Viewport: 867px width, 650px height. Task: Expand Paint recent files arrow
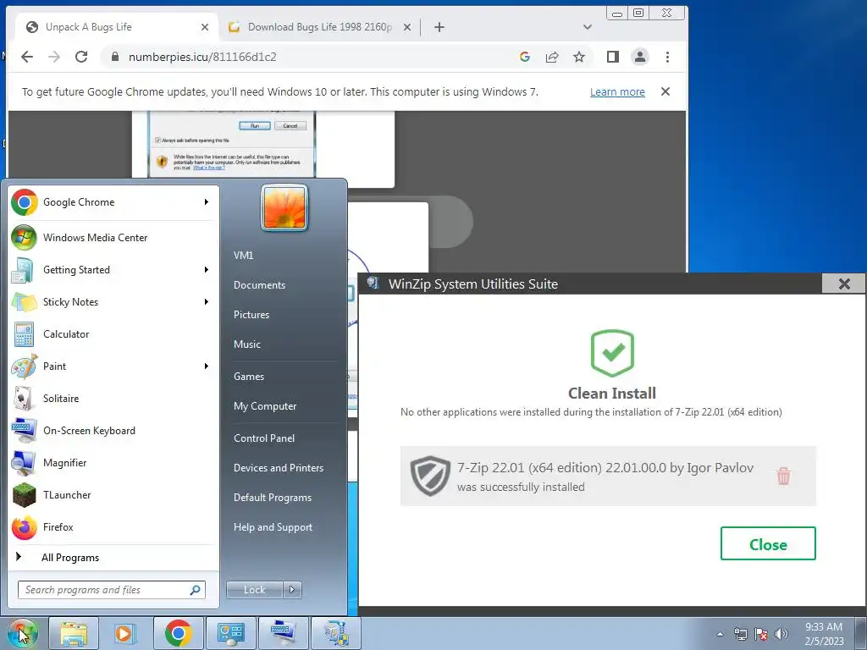pyautogui.click(x=207, y=366)
